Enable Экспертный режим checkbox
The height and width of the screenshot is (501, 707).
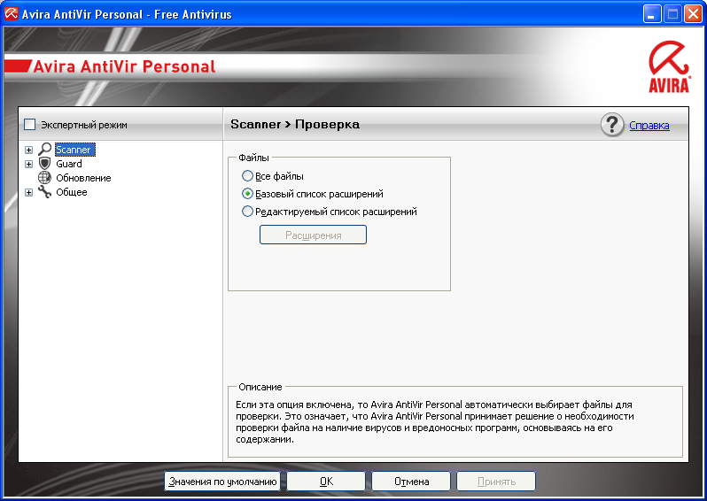[30, 124]
